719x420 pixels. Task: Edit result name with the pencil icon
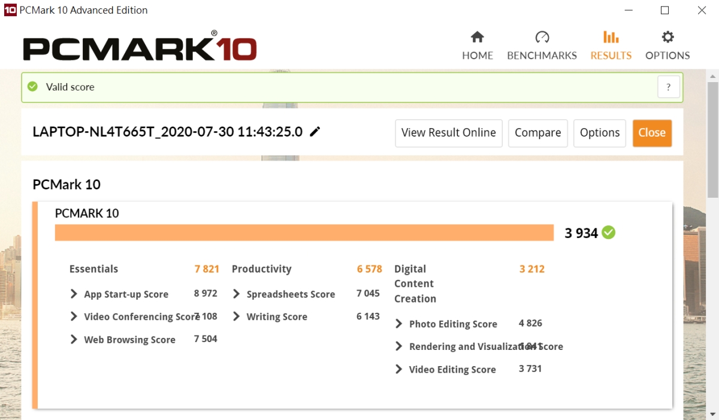click(315, 132)
